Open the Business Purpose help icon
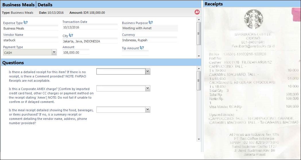301x160 pixels. tap(151, 23)
